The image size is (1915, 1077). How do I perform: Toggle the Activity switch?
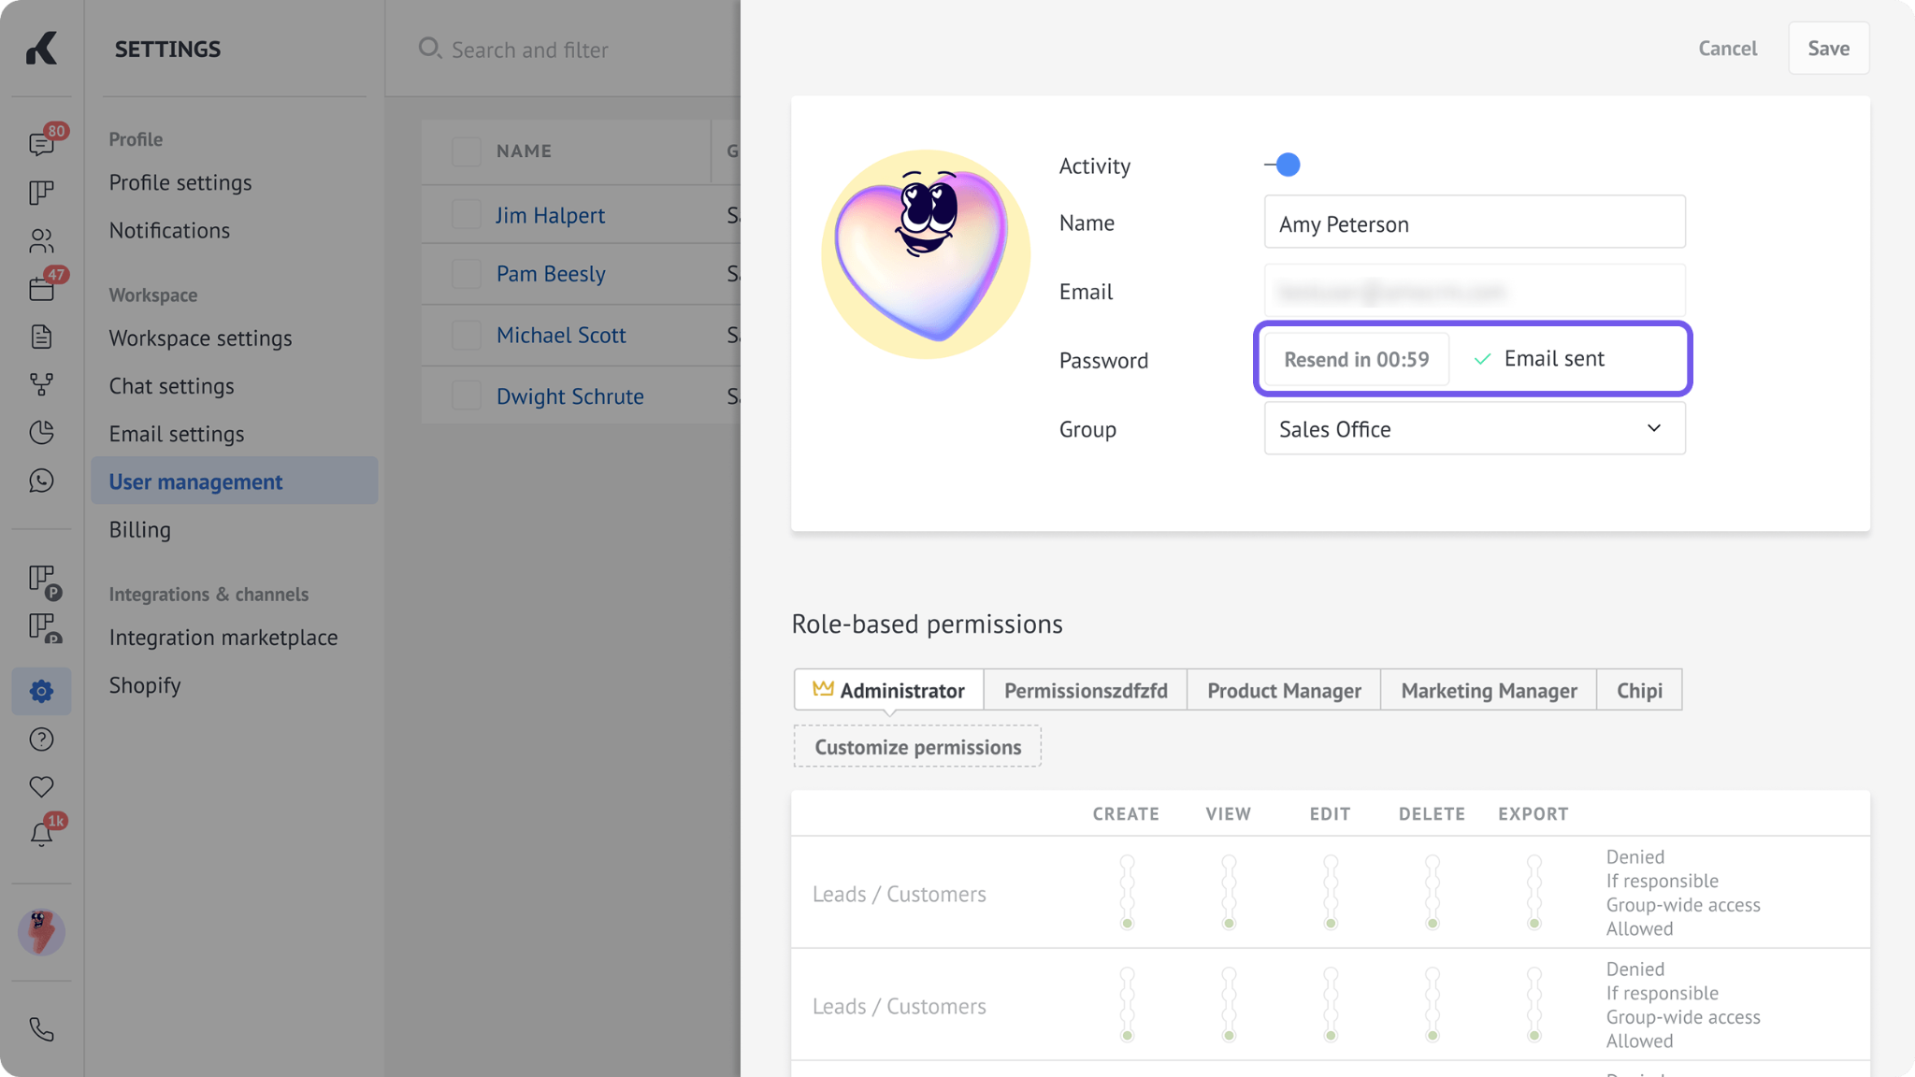(x=1282, y=165)
